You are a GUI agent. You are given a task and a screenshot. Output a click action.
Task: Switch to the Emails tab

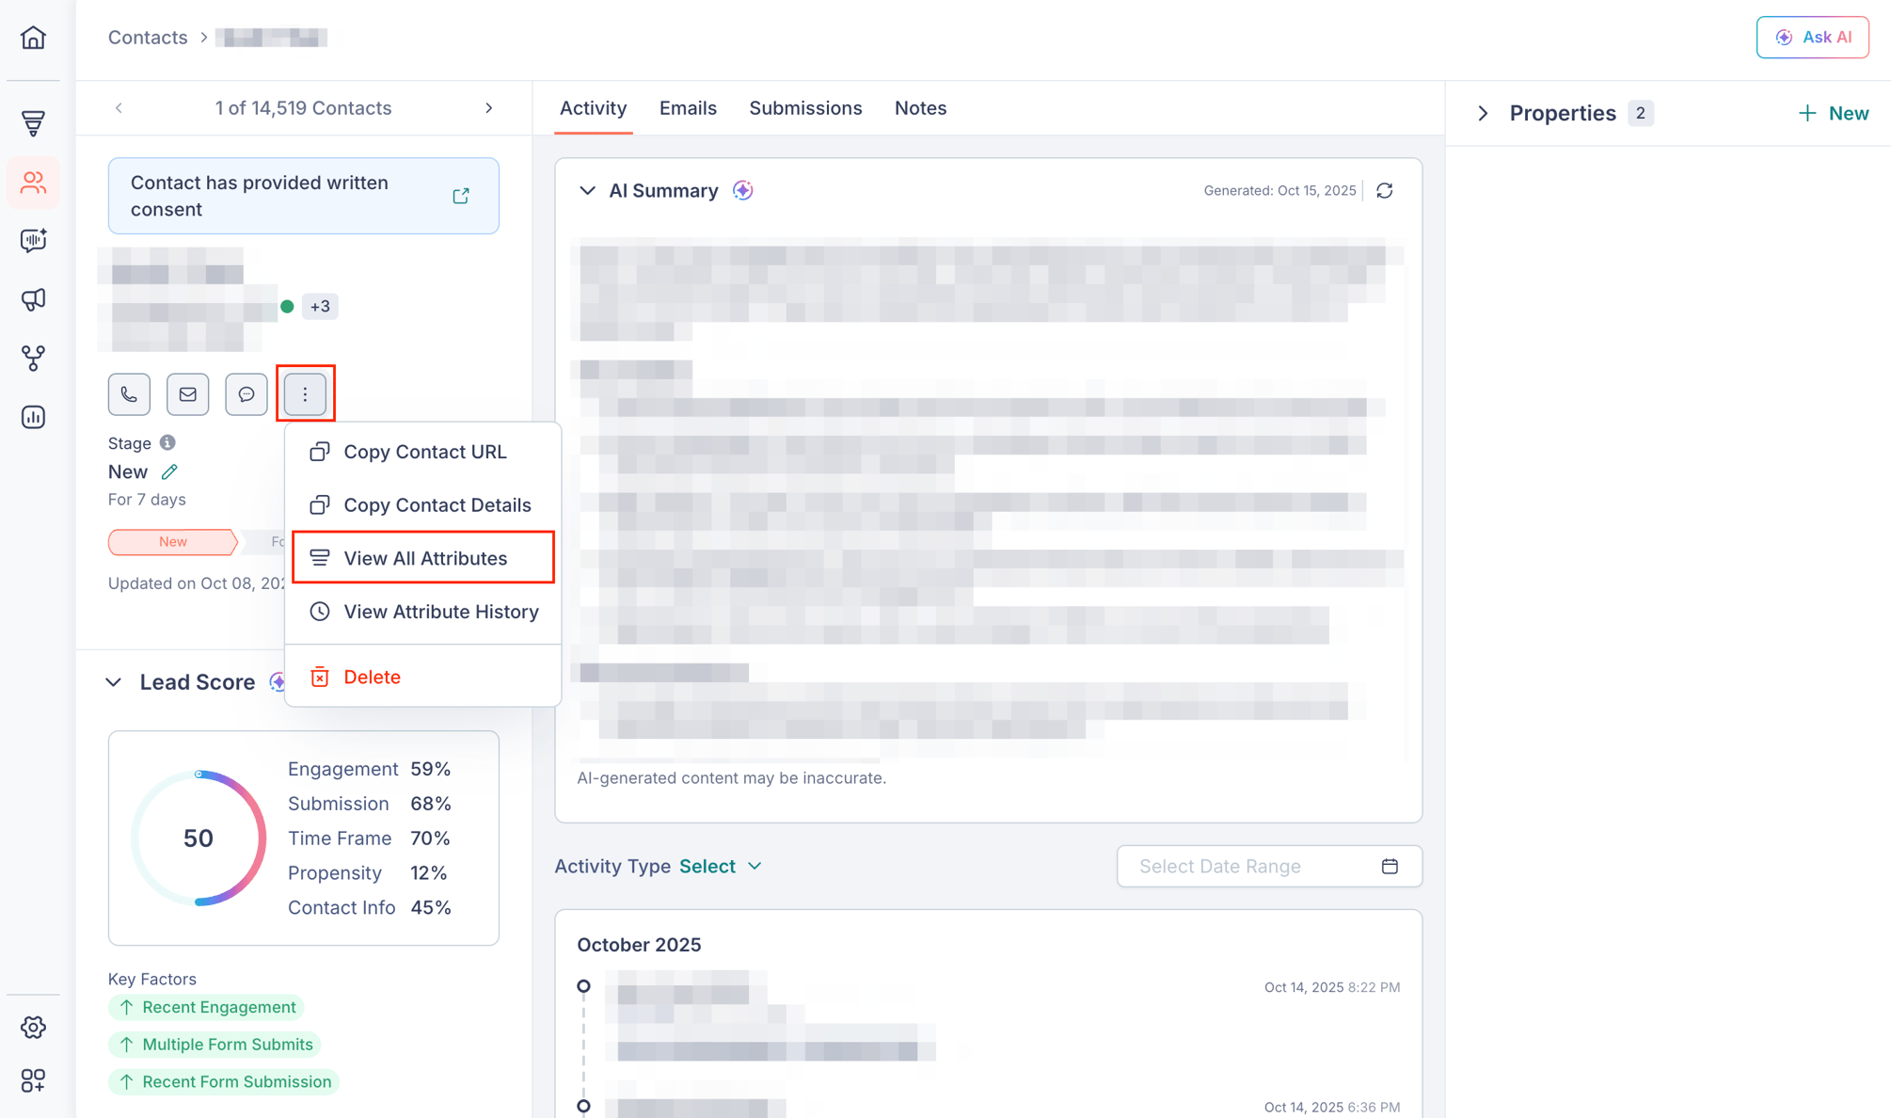click(x=688, y=108)
